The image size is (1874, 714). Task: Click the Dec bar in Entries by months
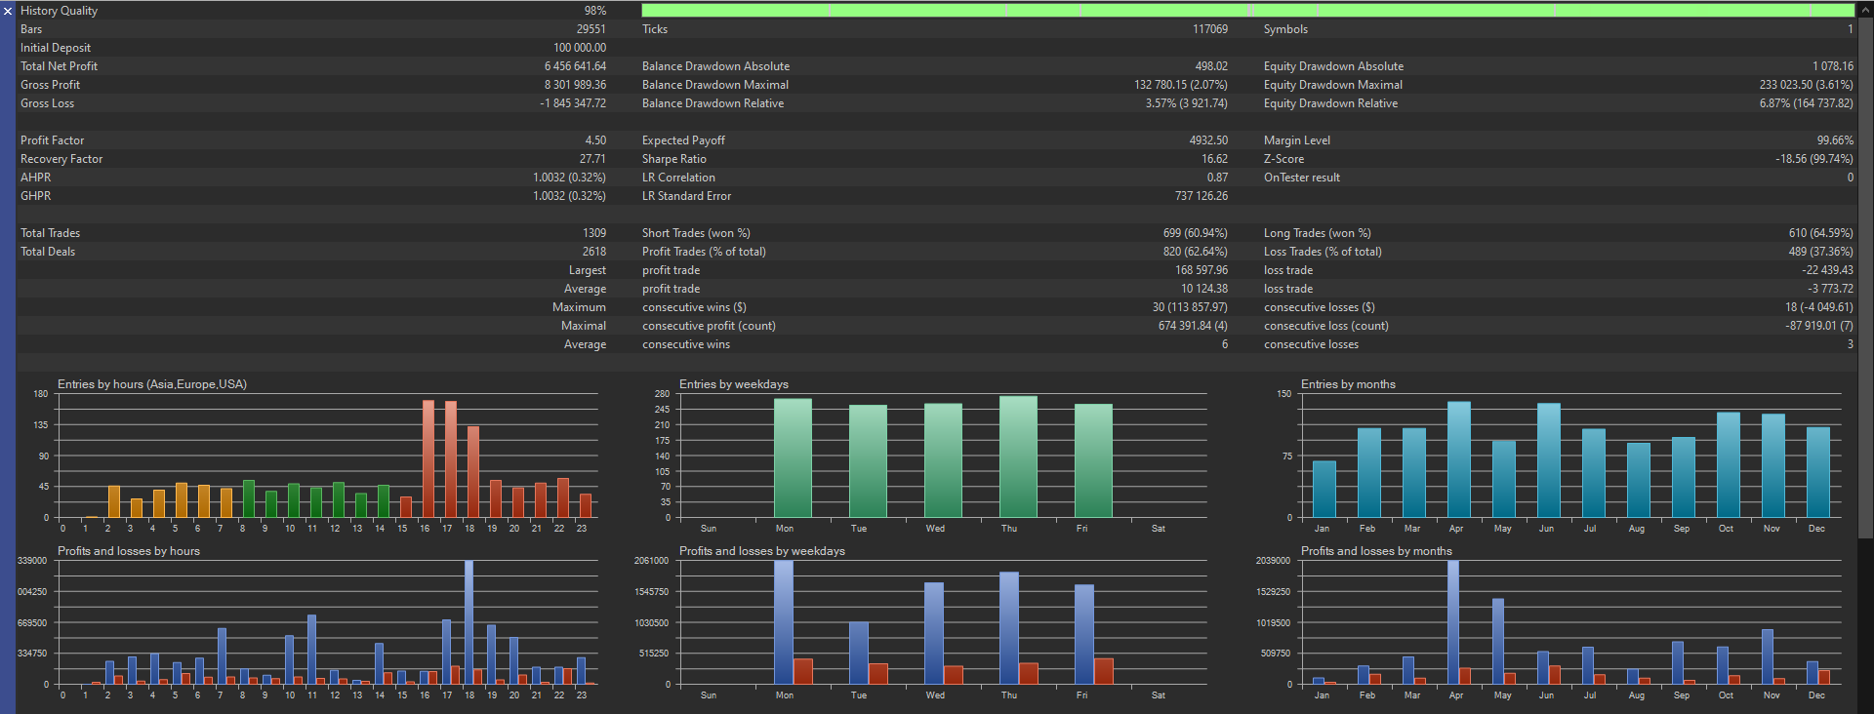pos(1818,472)
